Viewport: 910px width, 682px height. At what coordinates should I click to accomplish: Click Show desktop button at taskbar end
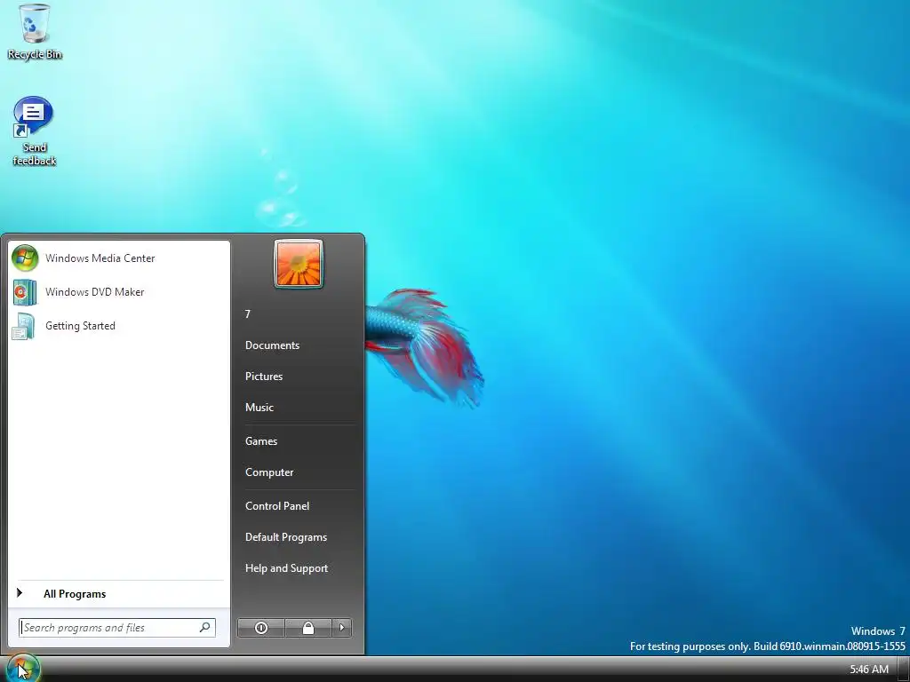[903, 670]
